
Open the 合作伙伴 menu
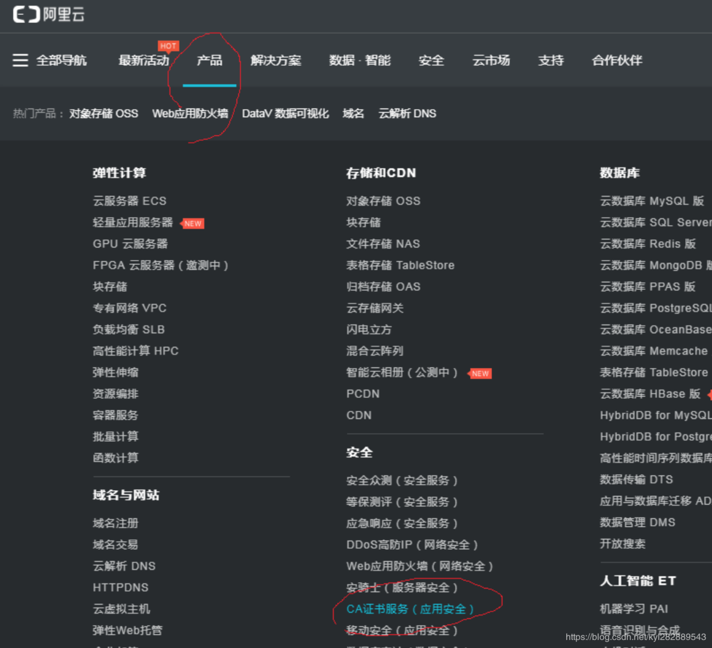pos(617,60)
